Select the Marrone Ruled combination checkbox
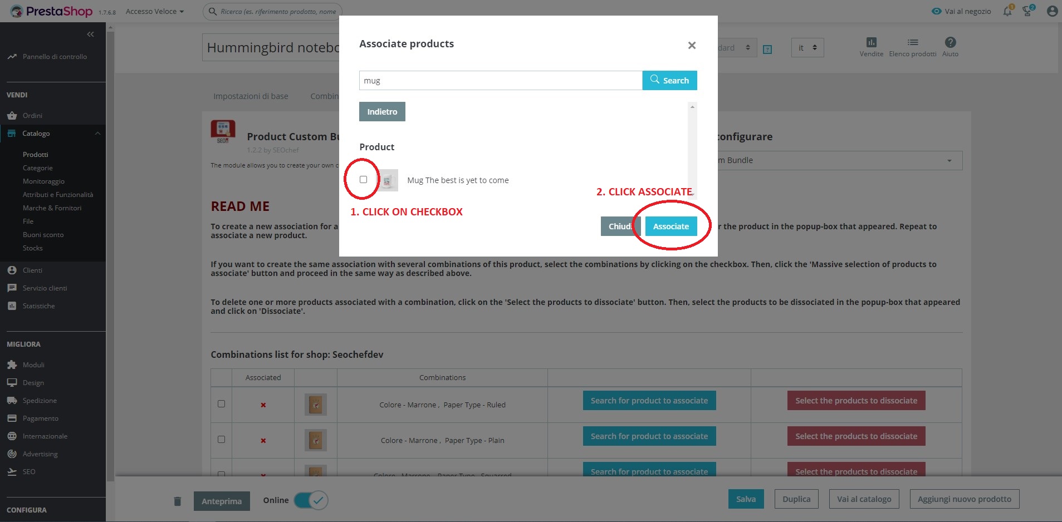The image size is (1062, 522). [221, 404]
